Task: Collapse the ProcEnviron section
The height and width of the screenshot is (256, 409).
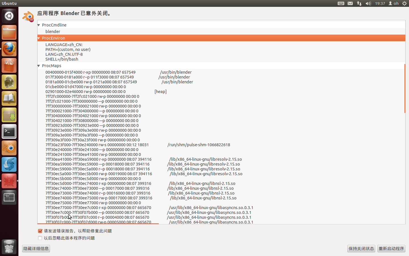Action: click(x=39, y=38)
